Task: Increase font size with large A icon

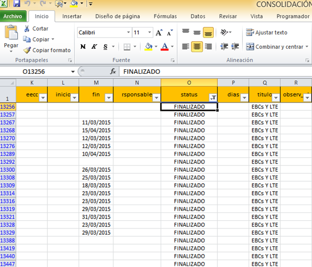Action: 159,33
